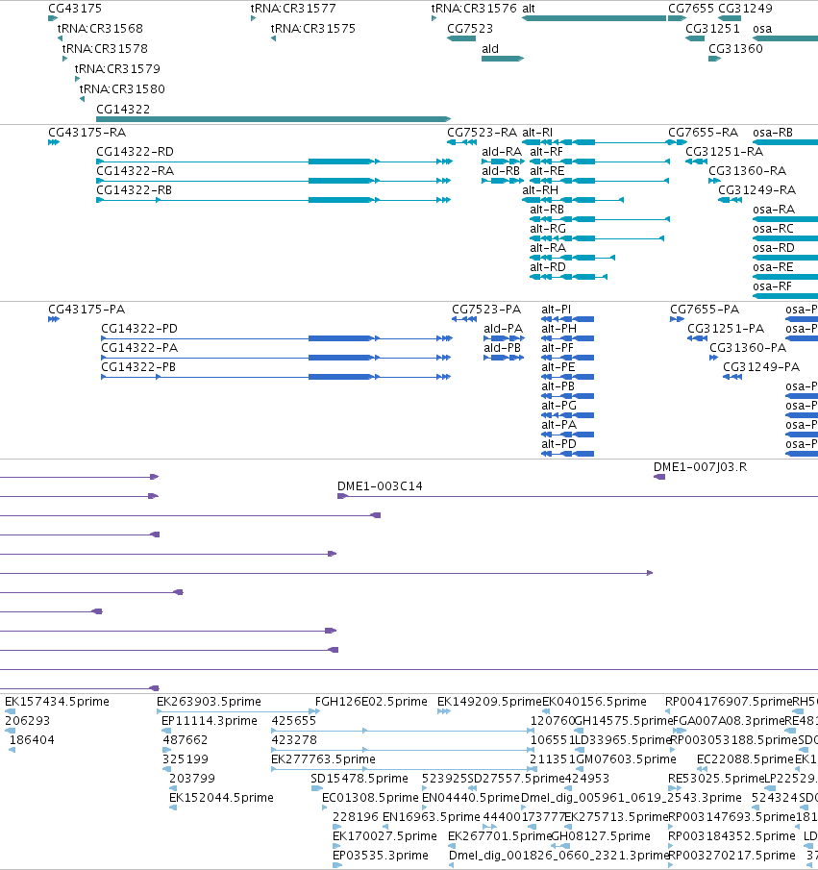The height and width of the screenshot is (870, 818).
Task: Click the ald gene arrow glyph
Action: coord(502,59)
